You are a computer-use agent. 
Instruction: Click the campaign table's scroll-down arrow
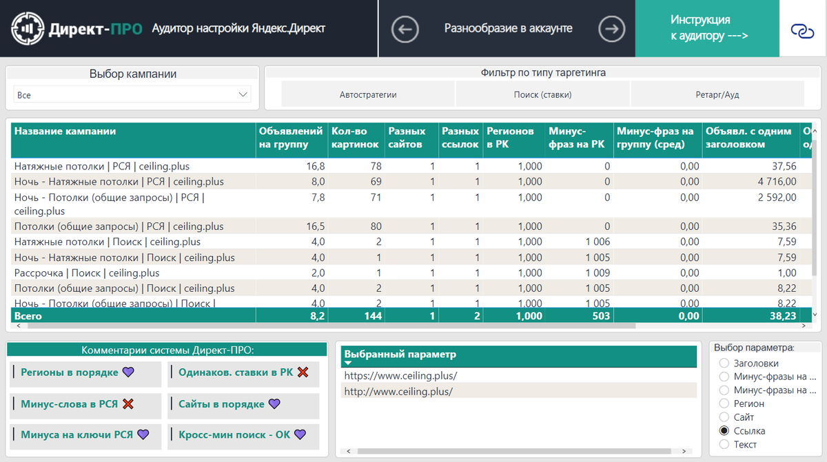pyautogui.click(x=814, y=315)
